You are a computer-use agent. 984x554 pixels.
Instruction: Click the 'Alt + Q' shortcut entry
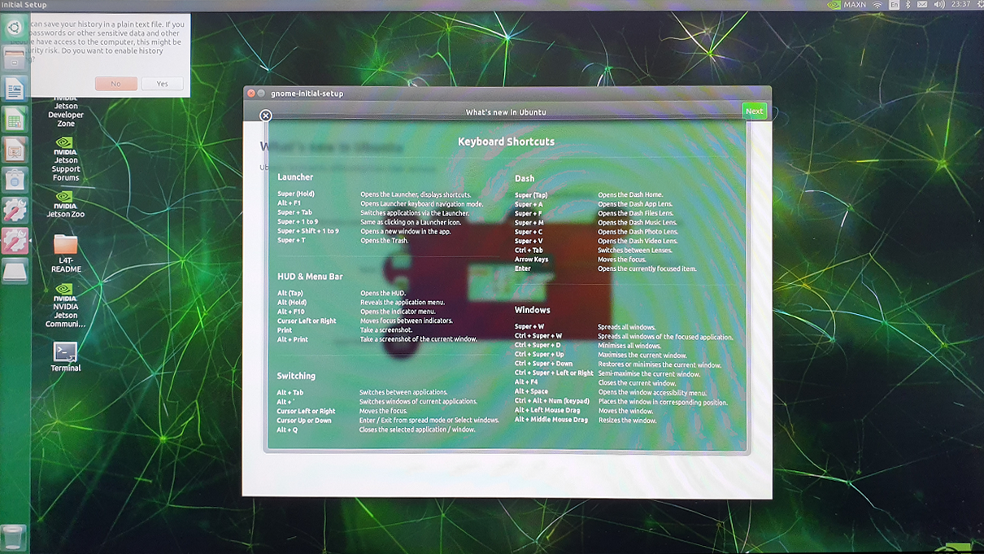[287, 430]
